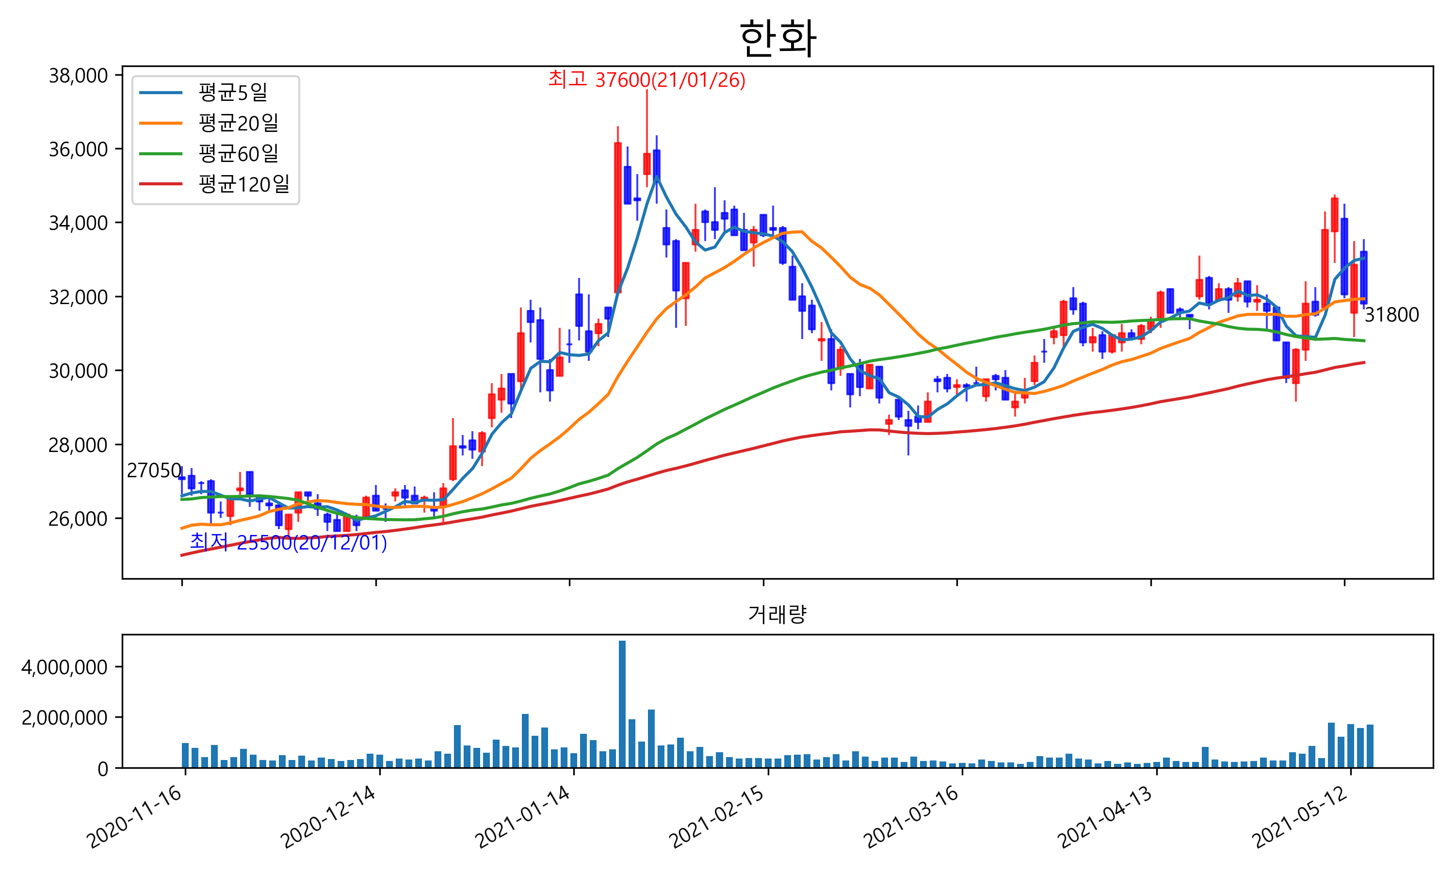Click the 평균20일 orange legend line
Image resolution: width=1455 pixels, height=873 pixels.
point(160,123)
